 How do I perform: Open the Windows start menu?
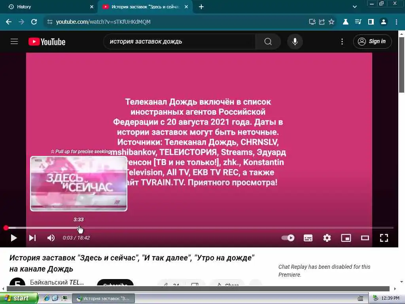pyautogui.click(x=19, y=298)
